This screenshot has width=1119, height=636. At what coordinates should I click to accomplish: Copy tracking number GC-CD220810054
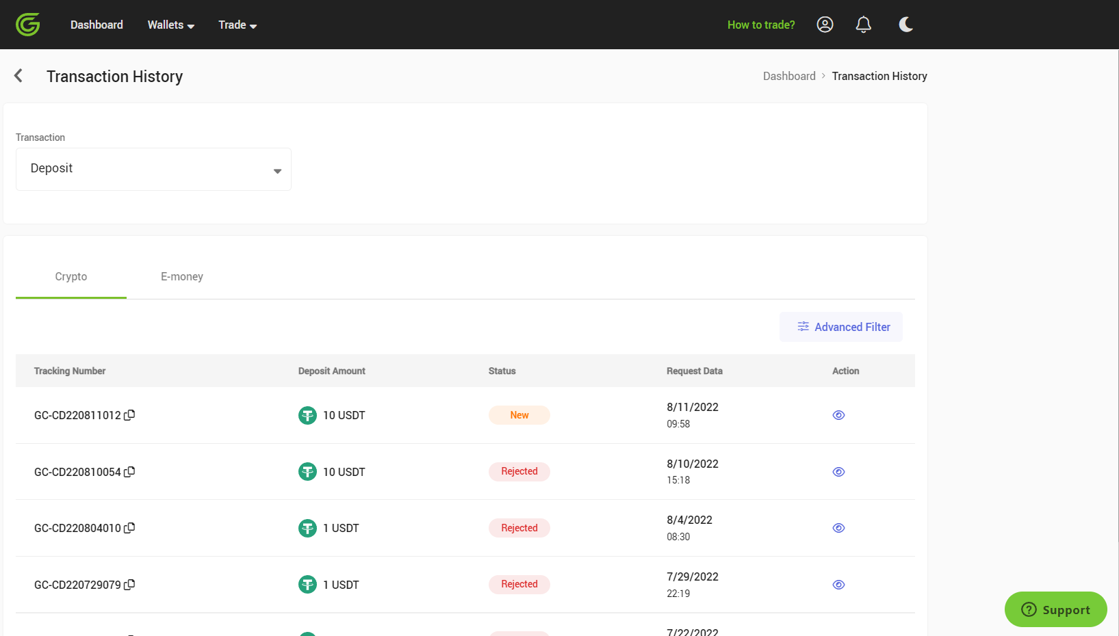coord(129,471)
